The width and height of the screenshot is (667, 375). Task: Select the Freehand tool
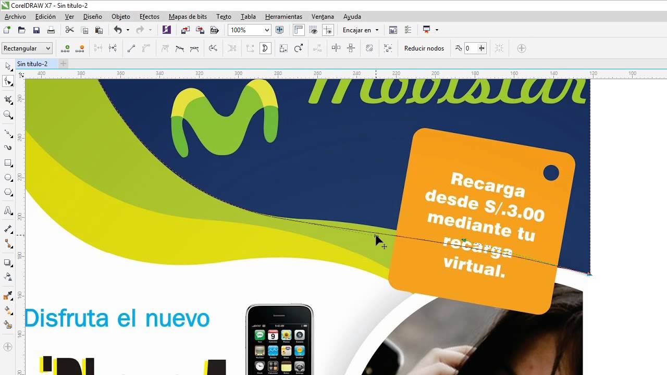click(x=8, y=133)
